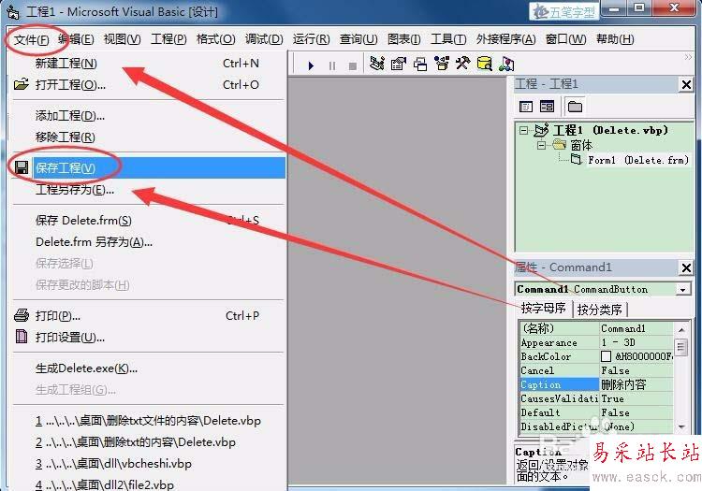Close the 工程 - 工程1 project panel
The width and height of the screenshot is (702, 491).
point(686,84)
